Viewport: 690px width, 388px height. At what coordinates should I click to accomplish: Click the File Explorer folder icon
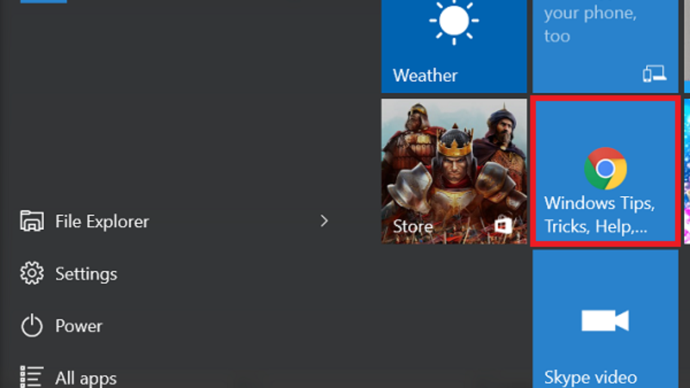click(x=32, y=221)
